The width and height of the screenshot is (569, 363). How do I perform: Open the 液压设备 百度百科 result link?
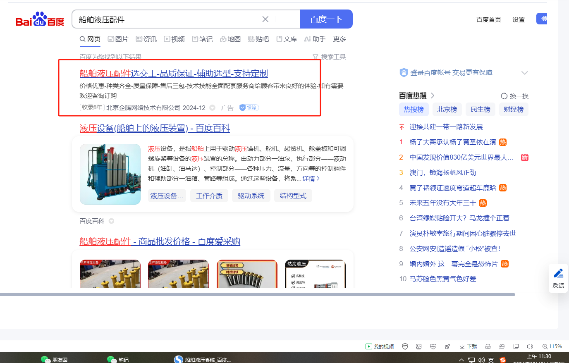[x=154, y=128]
